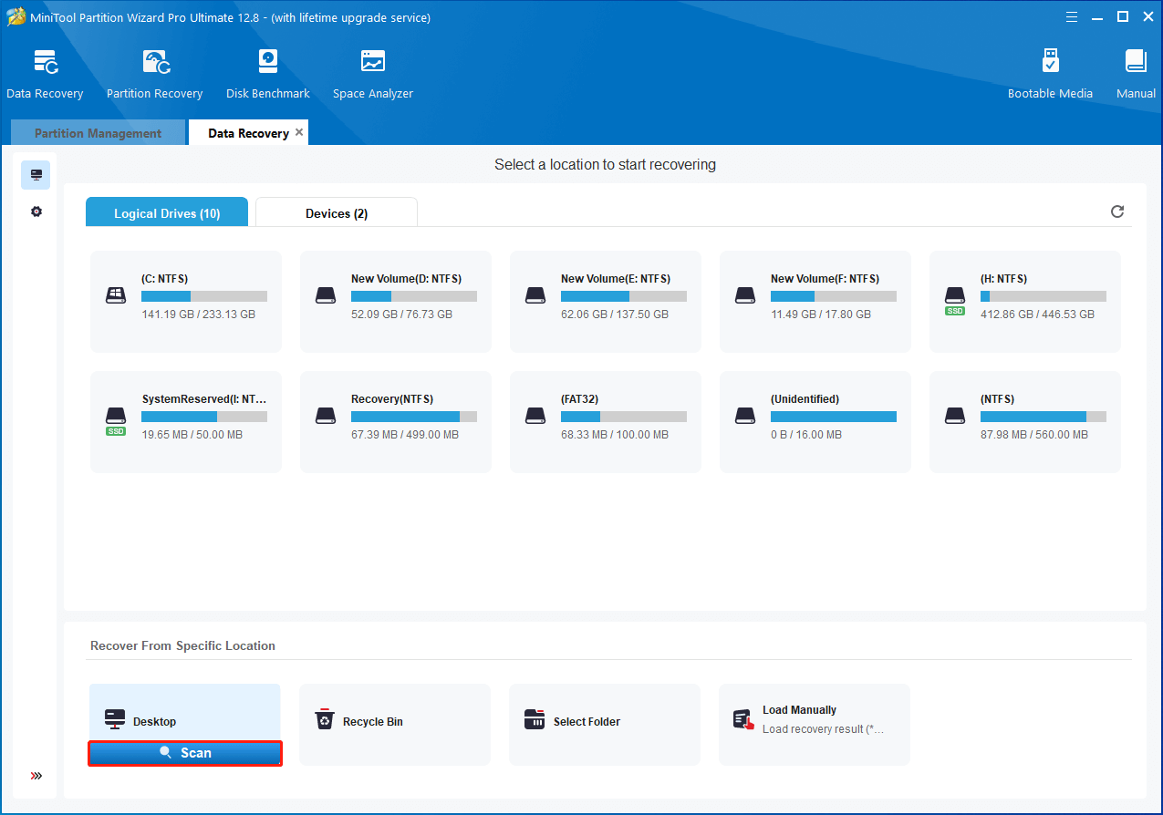Select the SystemReserved(I: NT... label
This screenshot has width=1163, height=815.
pos(204,399)
